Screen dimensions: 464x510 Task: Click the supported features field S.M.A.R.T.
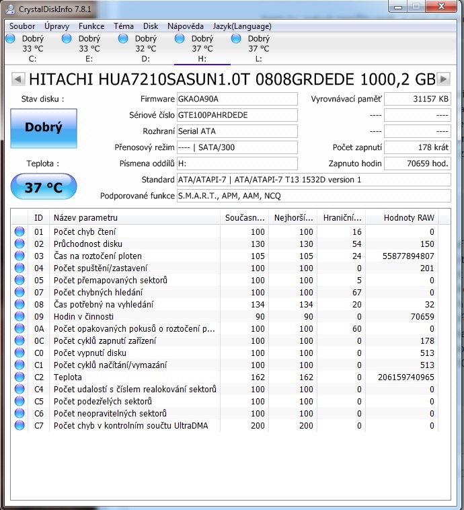pyautogui.click(x=314, y=196)
